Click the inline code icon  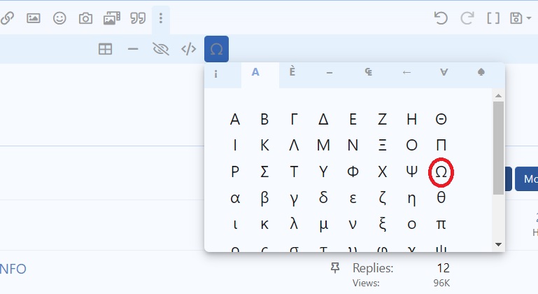click(x=188, y=49)
